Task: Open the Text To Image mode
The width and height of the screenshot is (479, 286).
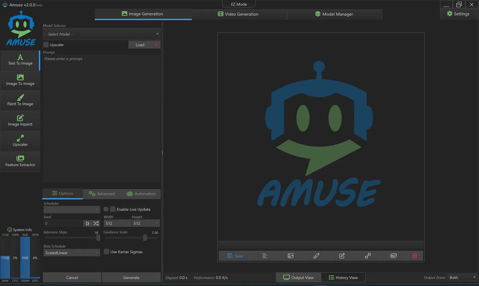Action: click(x=20, y=60)
